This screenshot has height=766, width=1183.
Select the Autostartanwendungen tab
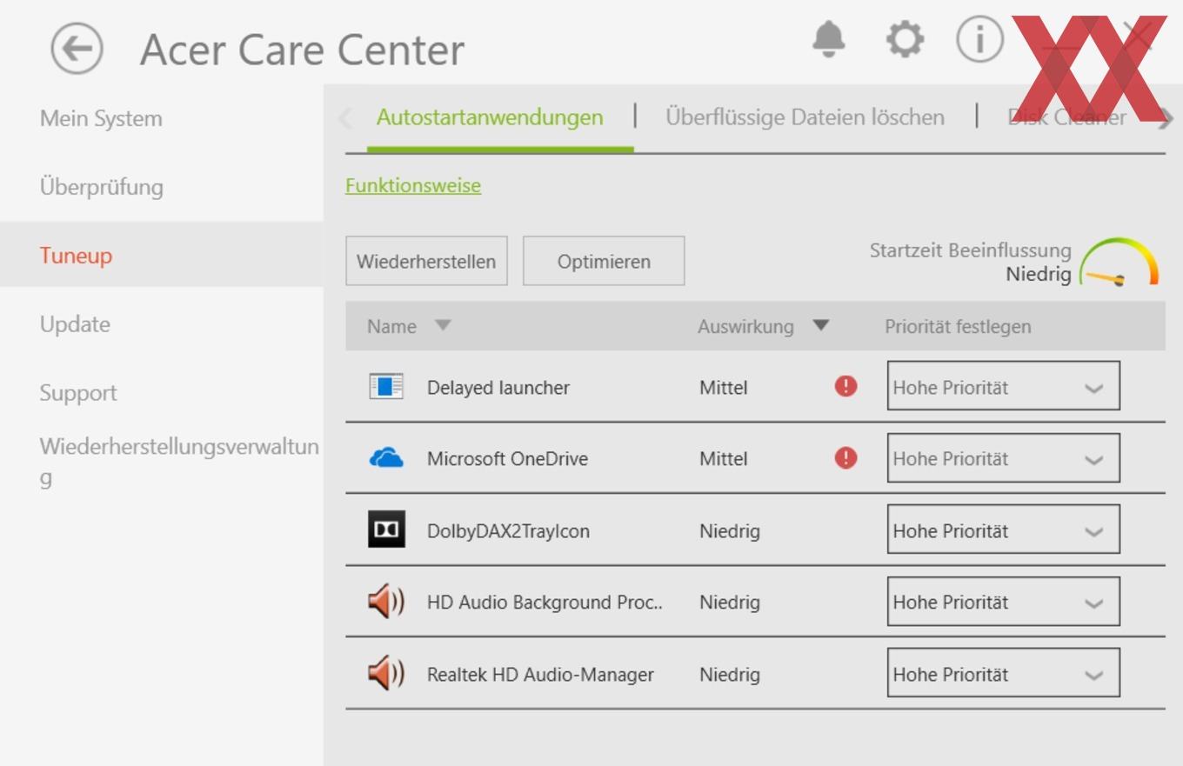[x=490, y=117]
